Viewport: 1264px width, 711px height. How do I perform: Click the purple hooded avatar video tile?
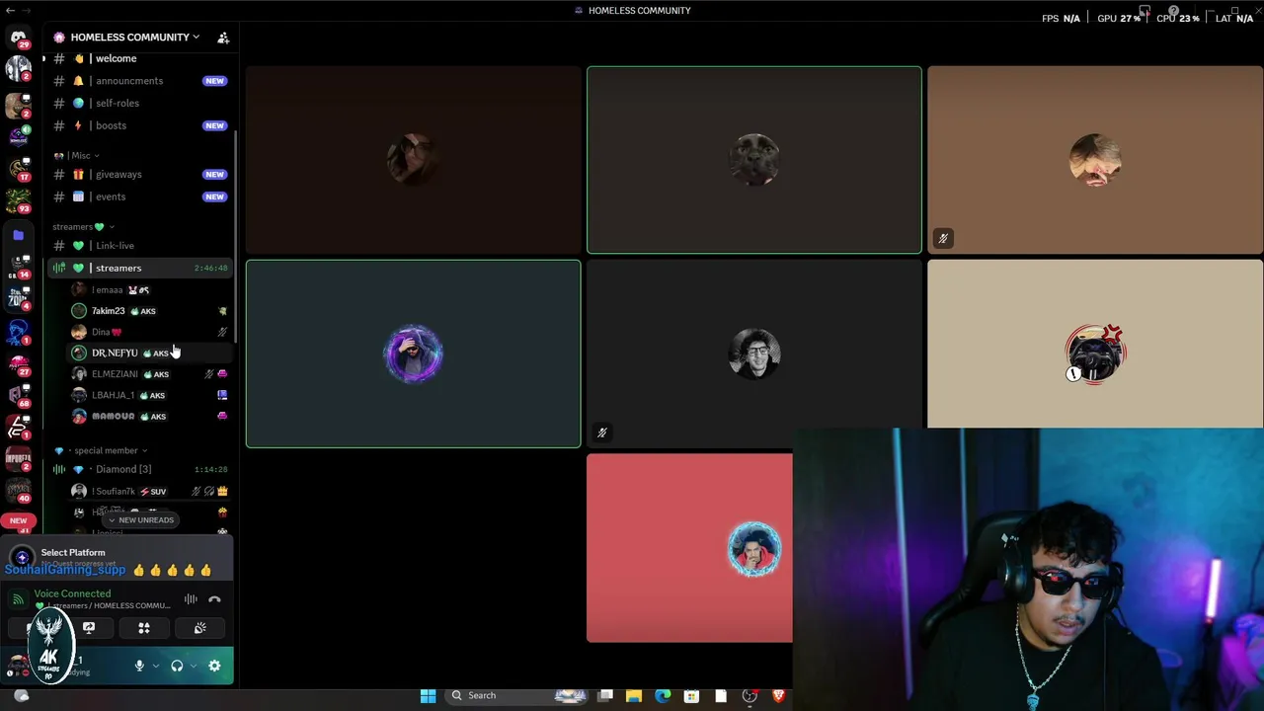414,354
